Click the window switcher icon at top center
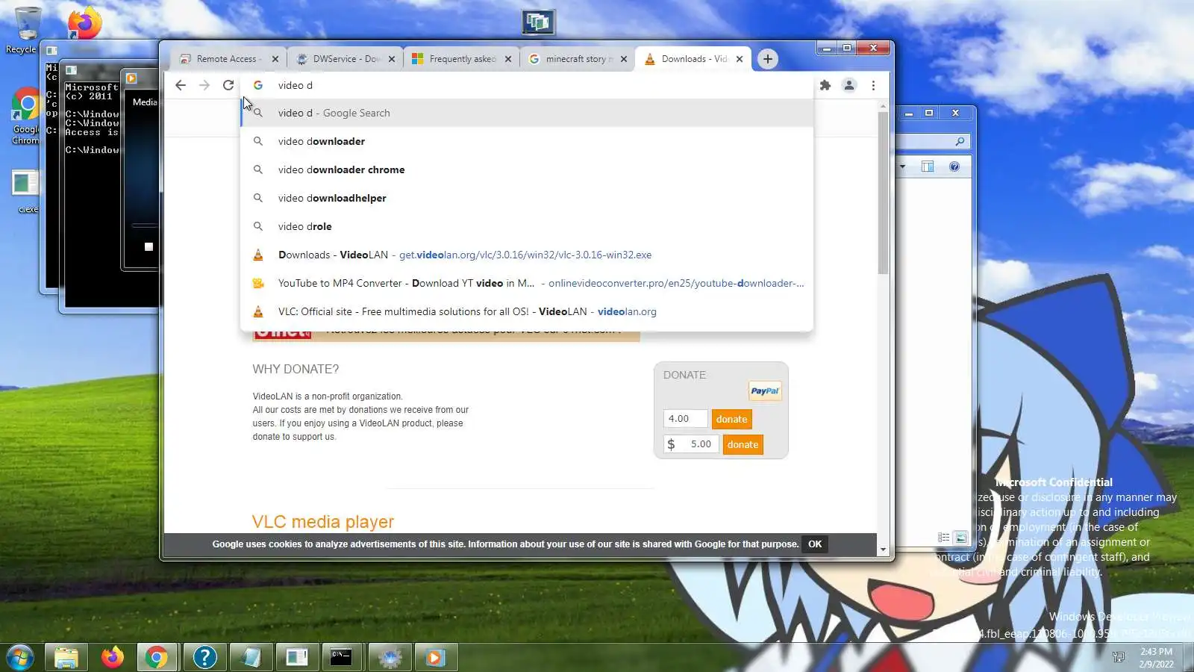The height and width of the screenshot is (672, 1194). pos(538,22)
